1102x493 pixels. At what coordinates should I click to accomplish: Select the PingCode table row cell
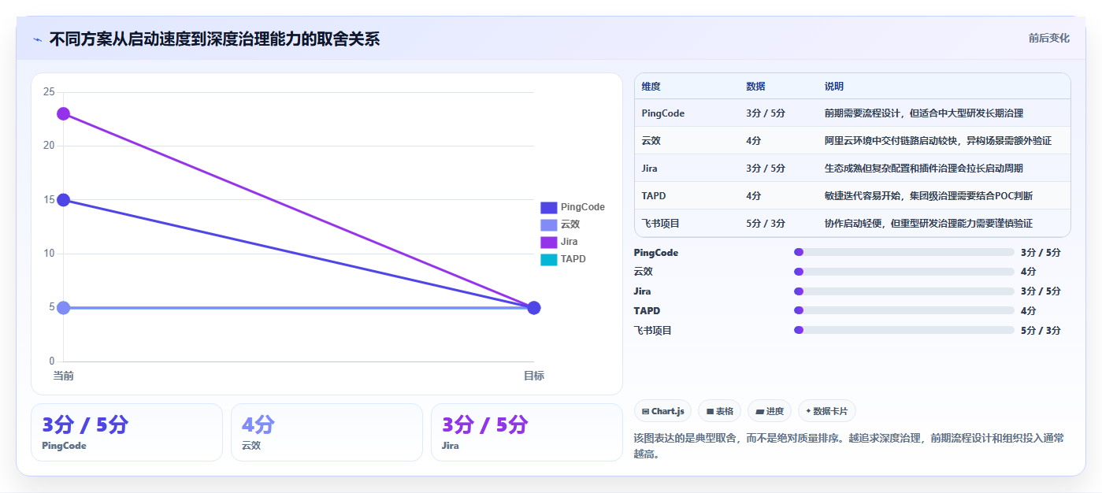coord(663,113)
